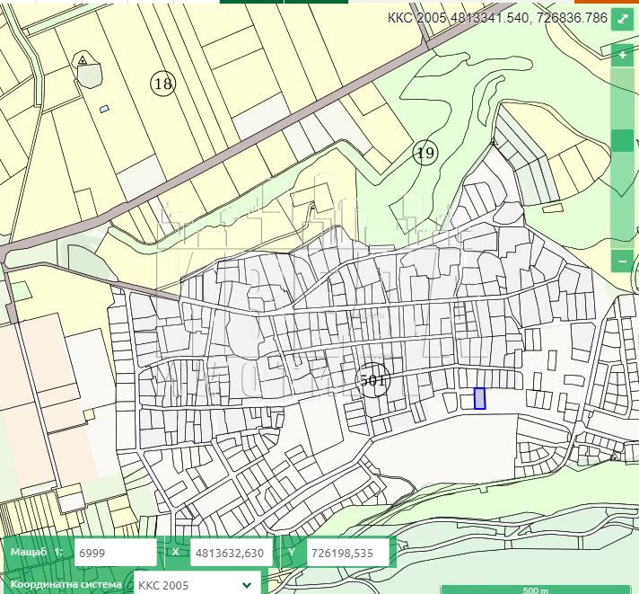Click the ККС 2005 dropdown arrow
The image size is (639, 594).
tap(247, 585)
